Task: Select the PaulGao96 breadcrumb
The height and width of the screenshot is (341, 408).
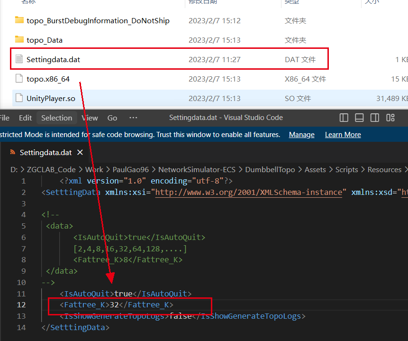Action: [x=131, y=170]
